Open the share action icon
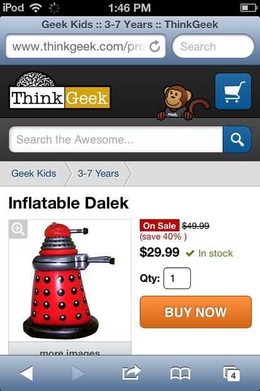260x391 pixels. [x=131, y=373]
